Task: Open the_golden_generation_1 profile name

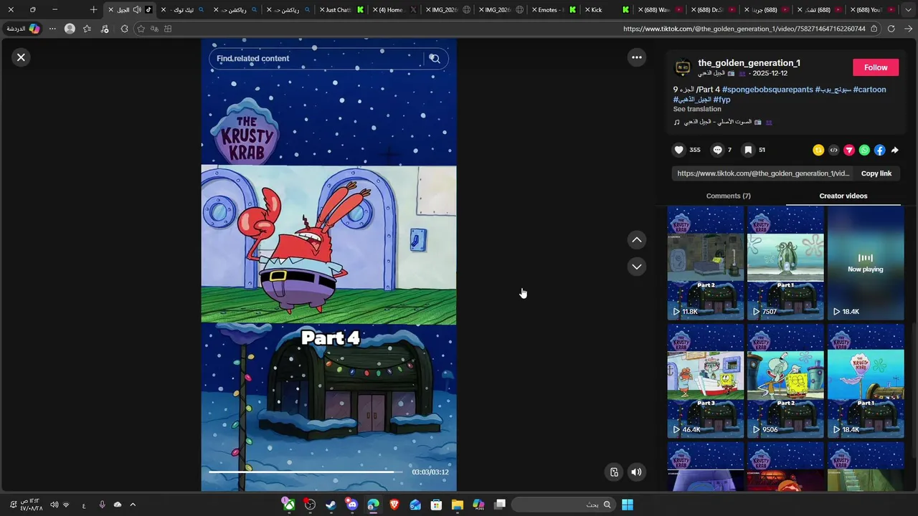Action: tap(749, 63)
